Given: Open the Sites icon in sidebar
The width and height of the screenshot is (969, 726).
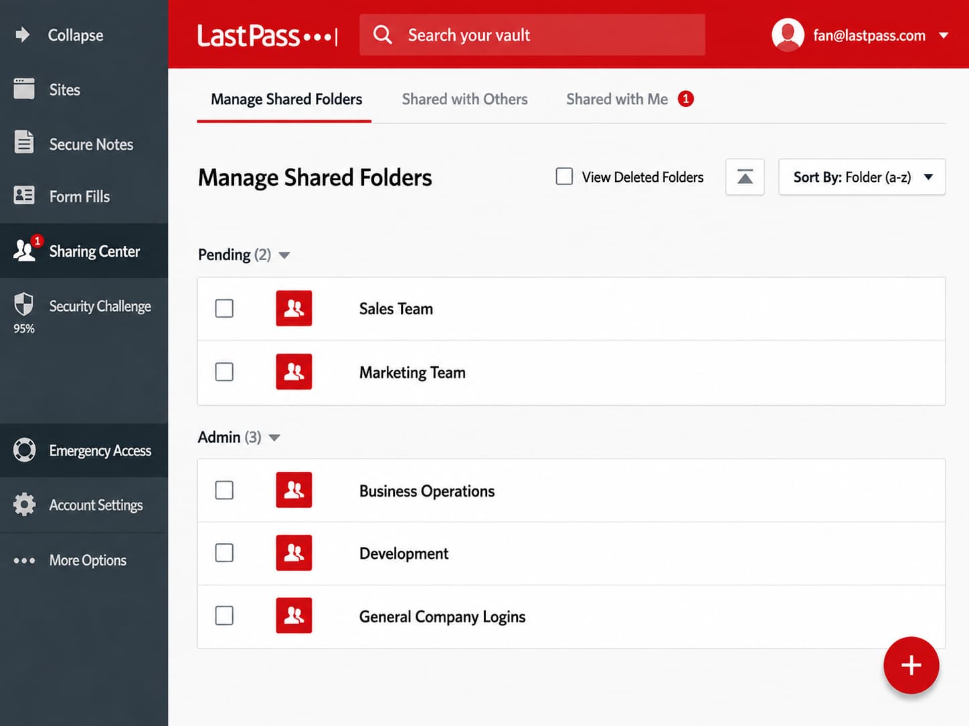Looking at the screenshot, I should [x=24, y=89].
